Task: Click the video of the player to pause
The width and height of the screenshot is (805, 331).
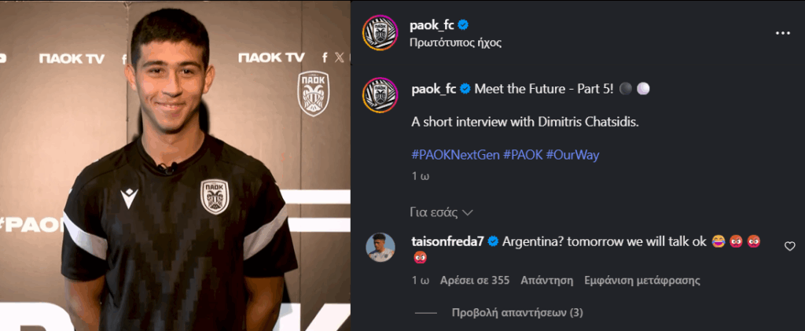Action: click(x=175, y=165)
